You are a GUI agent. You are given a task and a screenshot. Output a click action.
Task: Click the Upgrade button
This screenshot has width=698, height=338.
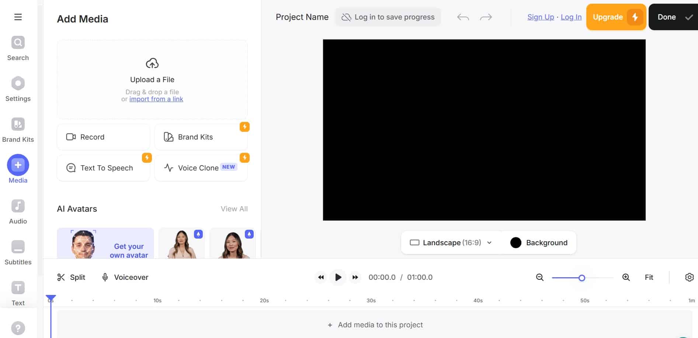coord(616,17)
